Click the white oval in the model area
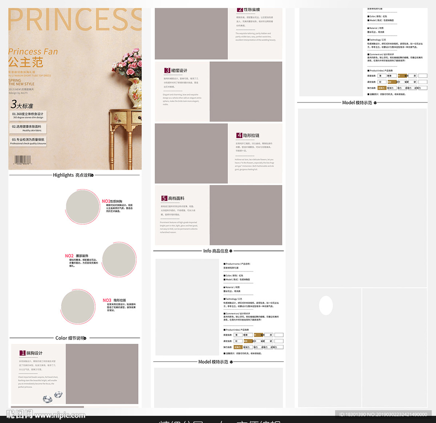 tap(326, 305)
